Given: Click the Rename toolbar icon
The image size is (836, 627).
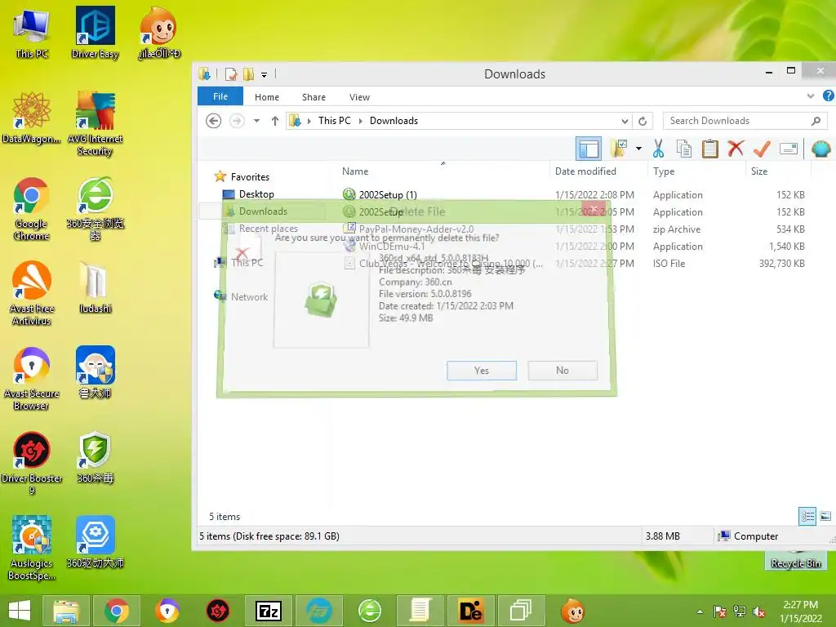Looking at the screenshot, I should point(788,149).
